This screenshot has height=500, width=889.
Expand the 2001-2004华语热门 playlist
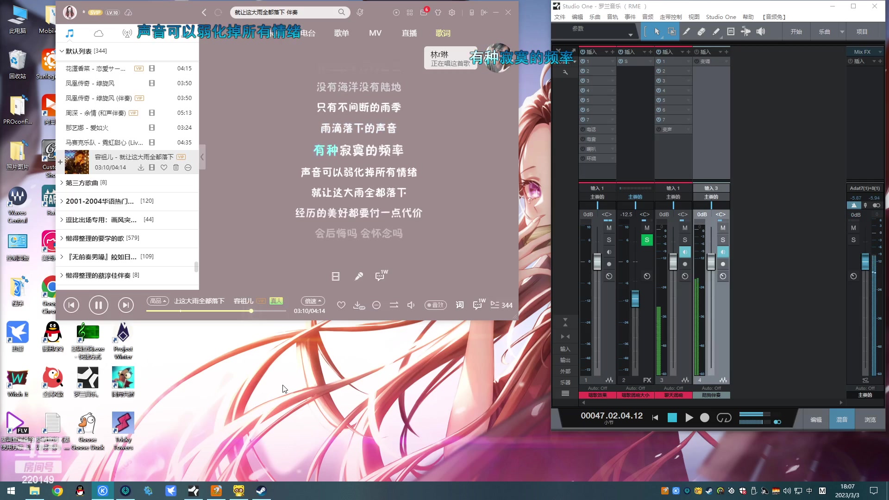coord(62,201)
